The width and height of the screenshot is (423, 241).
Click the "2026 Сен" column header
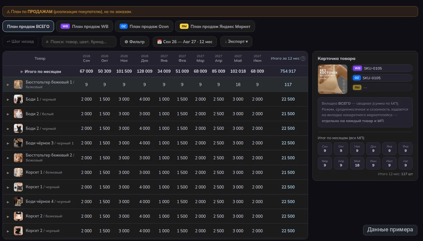(86, 58)
